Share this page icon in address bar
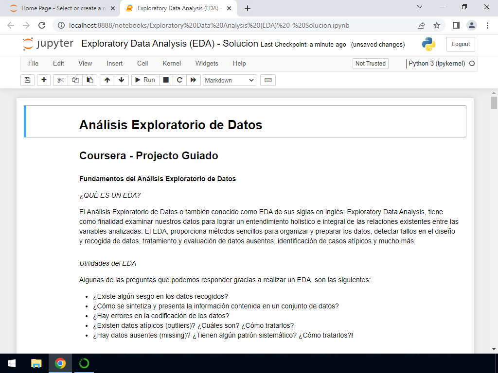Screen dimensions: 498x373 tap(421, 25)
